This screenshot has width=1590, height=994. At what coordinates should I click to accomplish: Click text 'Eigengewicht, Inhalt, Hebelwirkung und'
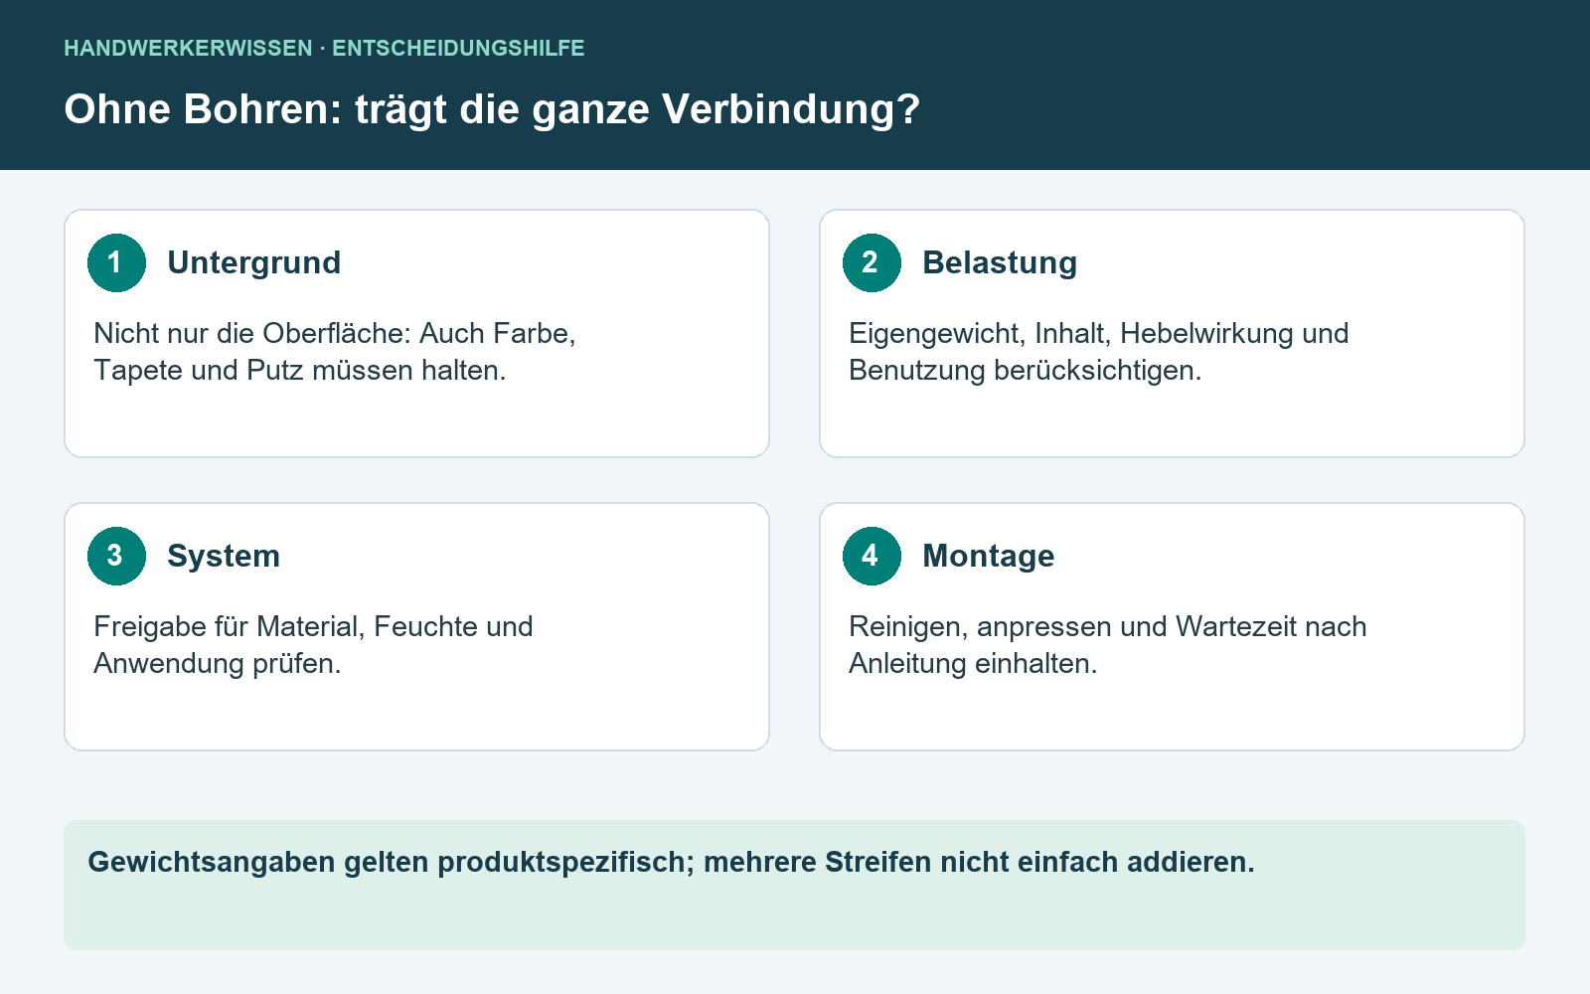pyautogui.click(x=1099, y=333)
